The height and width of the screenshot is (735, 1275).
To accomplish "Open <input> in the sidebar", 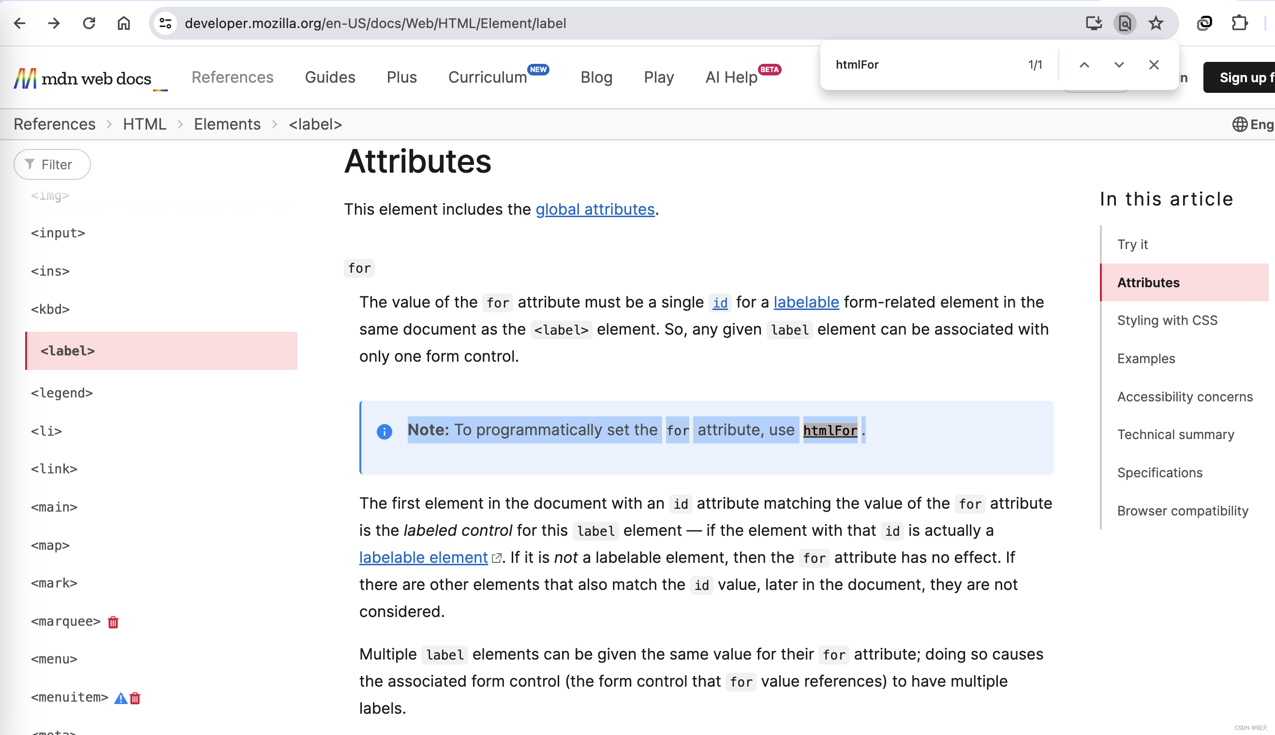I will point(58,233).
